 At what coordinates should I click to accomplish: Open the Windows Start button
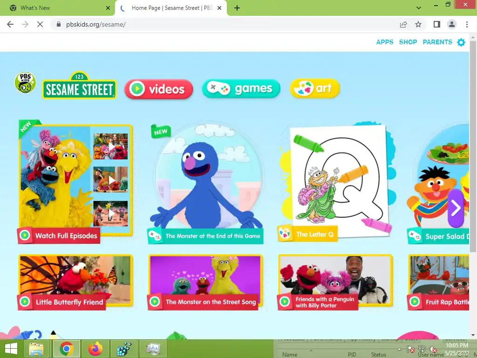coord(11,349)
